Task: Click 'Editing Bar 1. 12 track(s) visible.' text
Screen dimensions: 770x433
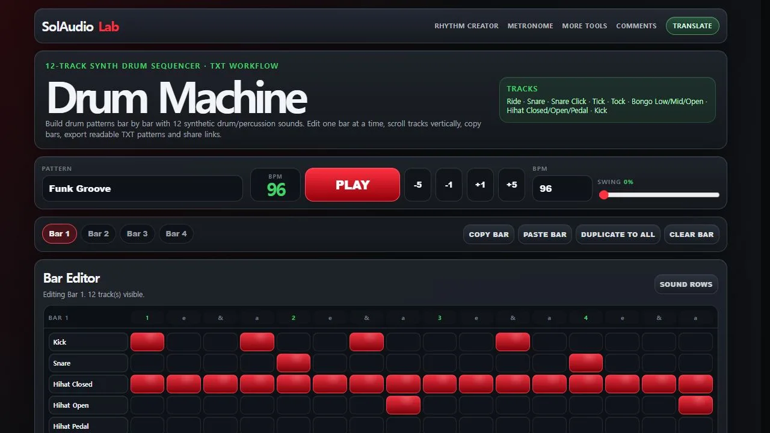Action: [x=94, y=295]
